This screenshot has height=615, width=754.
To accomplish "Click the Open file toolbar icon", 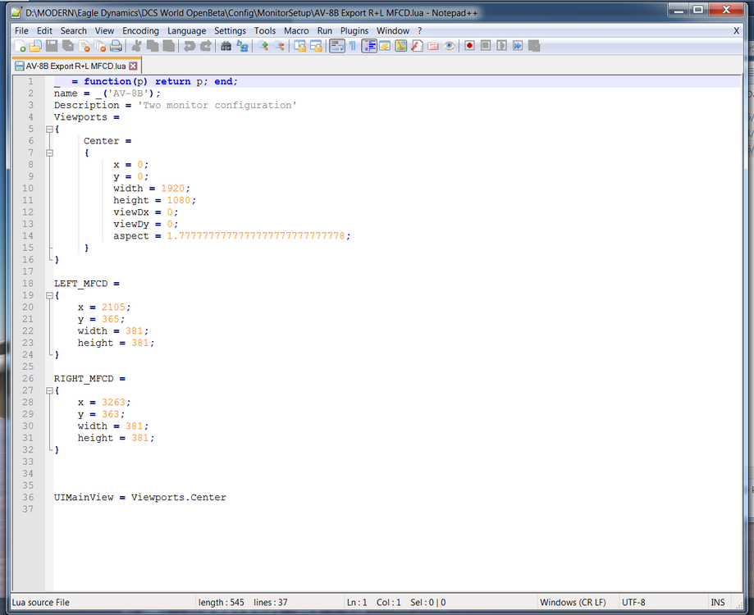I will pyautogui.click(x=35, y=46).
